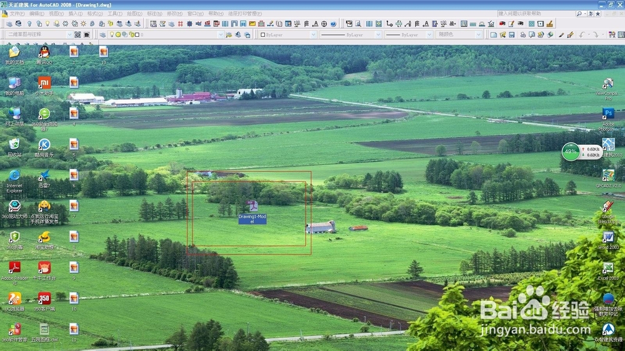Open the 格式(O) menu
Viewport: 625px width, 351px height.
coord(95,14)
